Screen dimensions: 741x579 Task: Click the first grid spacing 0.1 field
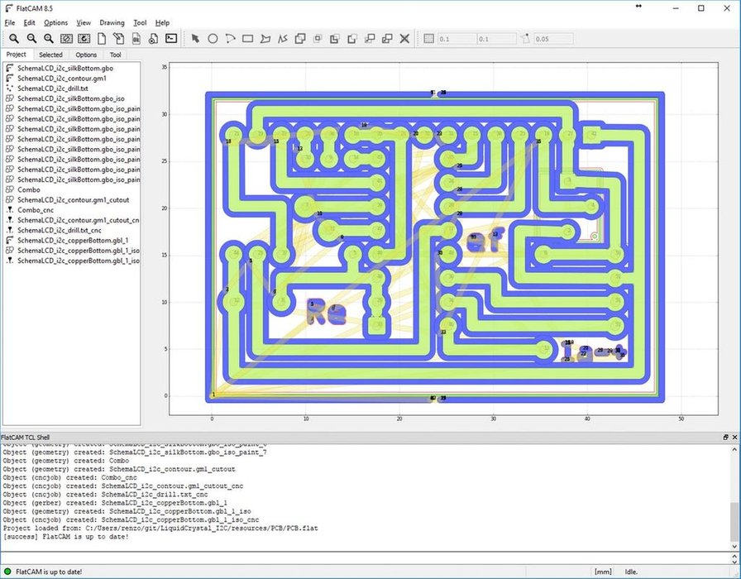(457, 39)
